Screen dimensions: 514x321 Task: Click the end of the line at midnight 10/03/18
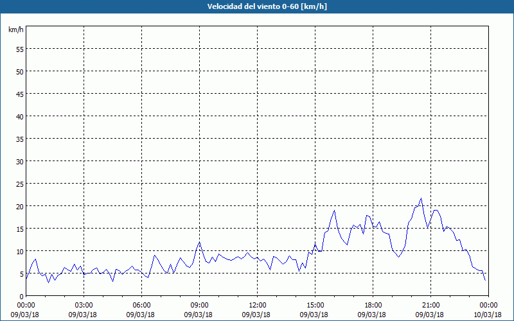pos(485,280)
